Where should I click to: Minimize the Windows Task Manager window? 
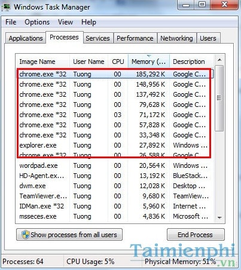185,5
